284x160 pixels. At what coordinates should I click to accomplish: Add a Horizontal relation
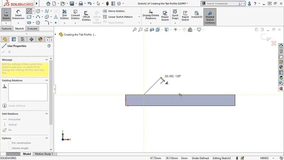click(12, 120)
